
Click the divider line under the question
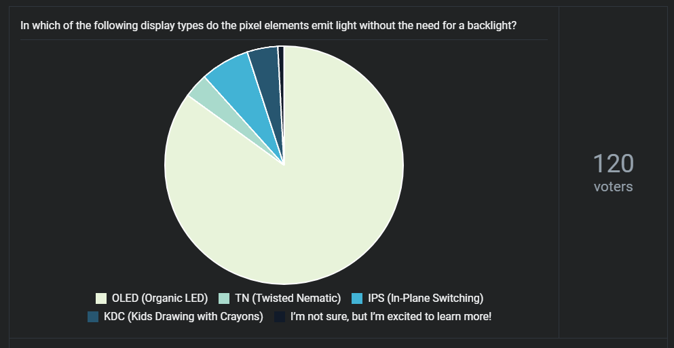tap(284, 39)
